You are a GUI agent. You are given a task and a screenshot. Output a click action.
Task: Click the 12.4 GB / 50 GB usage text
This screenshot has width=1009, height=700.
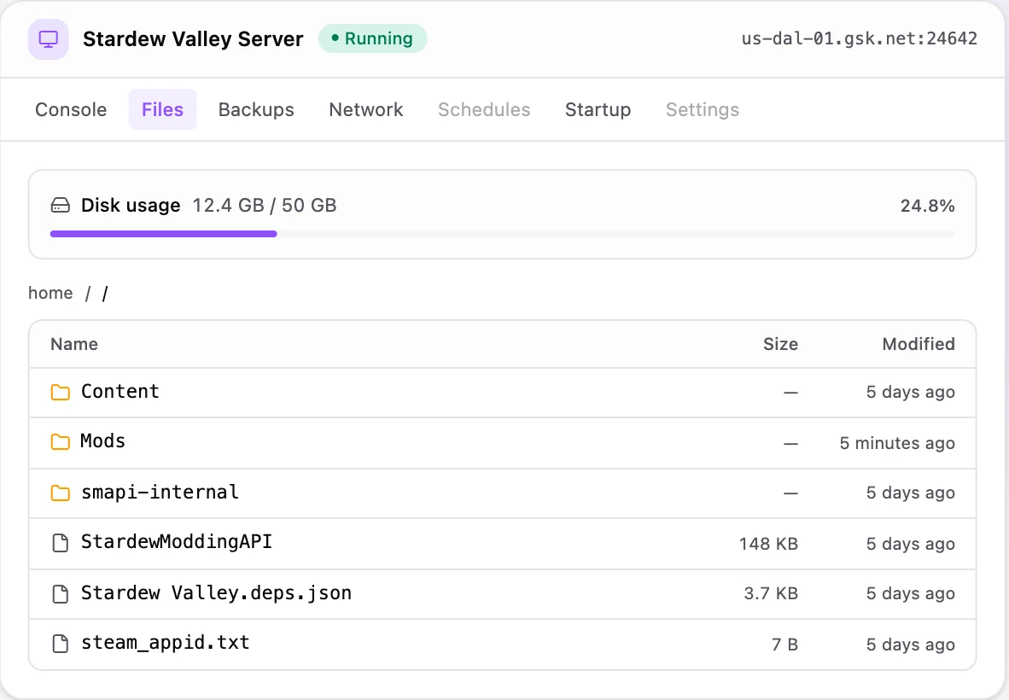tap(265, 205)
